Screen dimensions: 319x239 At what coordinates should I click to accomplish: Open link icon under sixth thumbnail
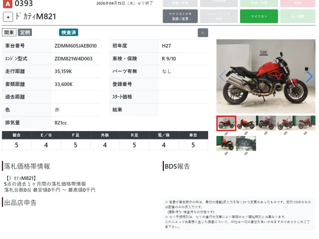click(226, 153)
